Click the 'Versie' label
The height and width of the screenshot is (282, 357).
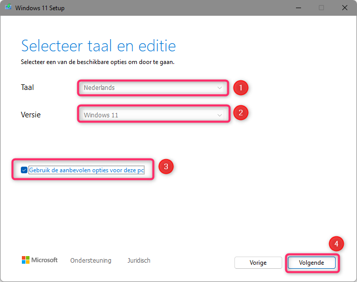click(x=31, y=115)
